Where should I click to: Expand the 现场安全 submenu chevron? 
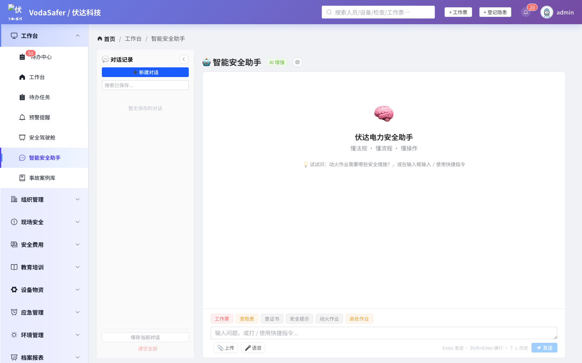[x=78, y=222]
